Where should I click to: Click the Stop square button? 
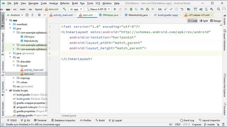pyautogui.click(x=153, y=9)
